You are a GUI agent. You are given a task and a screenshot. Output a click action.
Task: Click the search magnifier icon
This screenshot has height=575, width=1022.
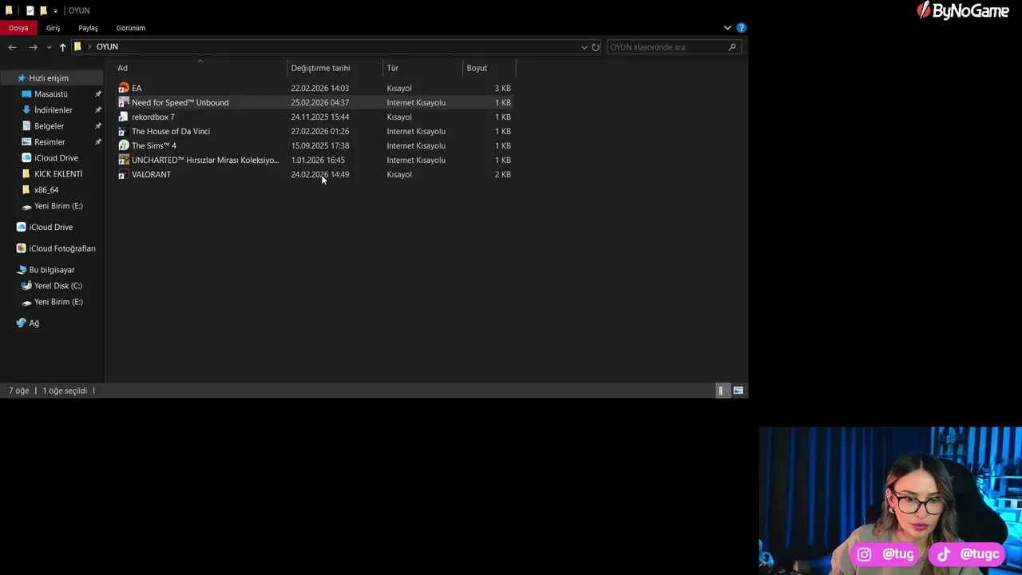click(x=732, y=47)
